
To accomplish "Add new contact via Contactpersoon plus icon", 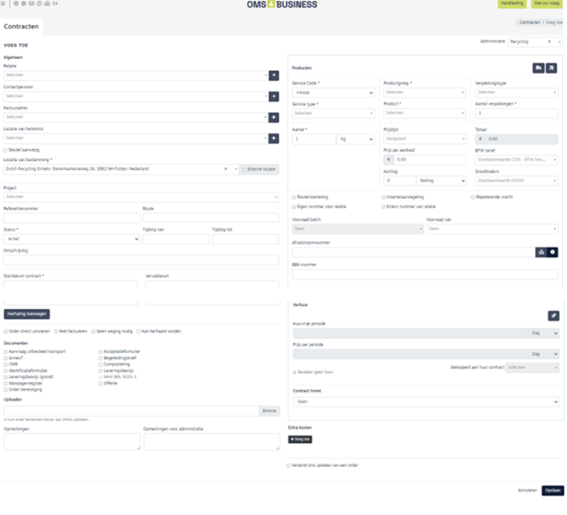I will (274, 97).
